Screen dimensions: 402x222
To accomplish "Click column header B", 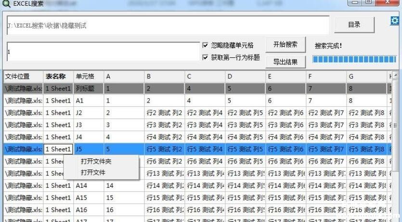I will 165,77.
